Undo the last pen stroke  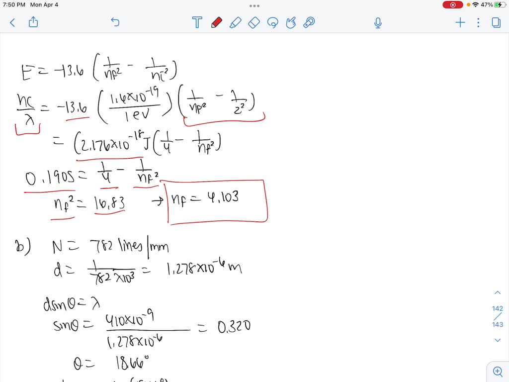[x=115, y=22]
